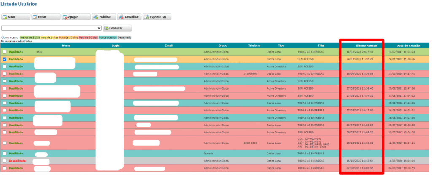Screen dimensions: 432x175
Task: Select the teal 'Nunca acessou' legend swatch
Action: coord(107,37)
